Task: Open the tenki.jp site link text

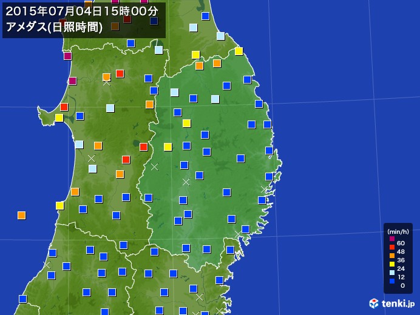Action: coord(398,303)
